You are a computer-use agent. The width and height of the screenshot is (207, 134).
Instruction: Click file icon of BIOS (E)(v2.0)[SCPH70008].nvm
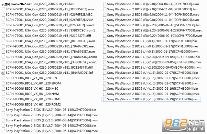point(105,4)
